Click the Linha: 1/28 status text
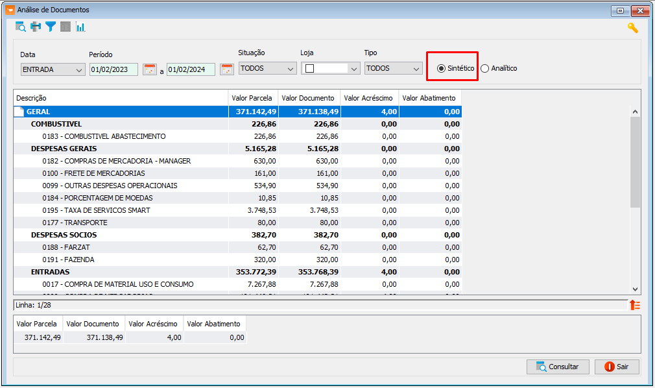The image size is (655, 388). pos(34,305)
